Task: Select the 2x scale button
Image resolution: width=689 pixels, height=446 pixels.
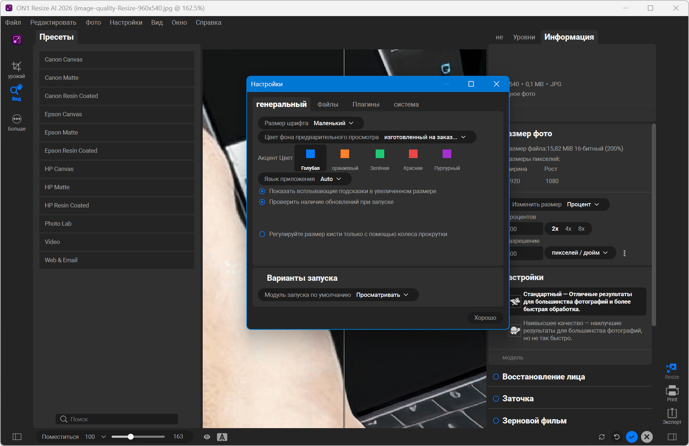Action: click(555, 229)
